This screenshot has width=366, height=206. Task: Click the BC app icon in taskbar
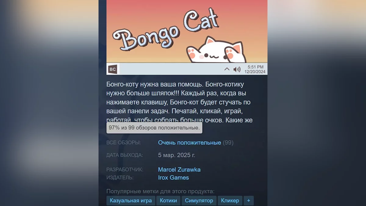pyautogui.click(x=113, y=69)
